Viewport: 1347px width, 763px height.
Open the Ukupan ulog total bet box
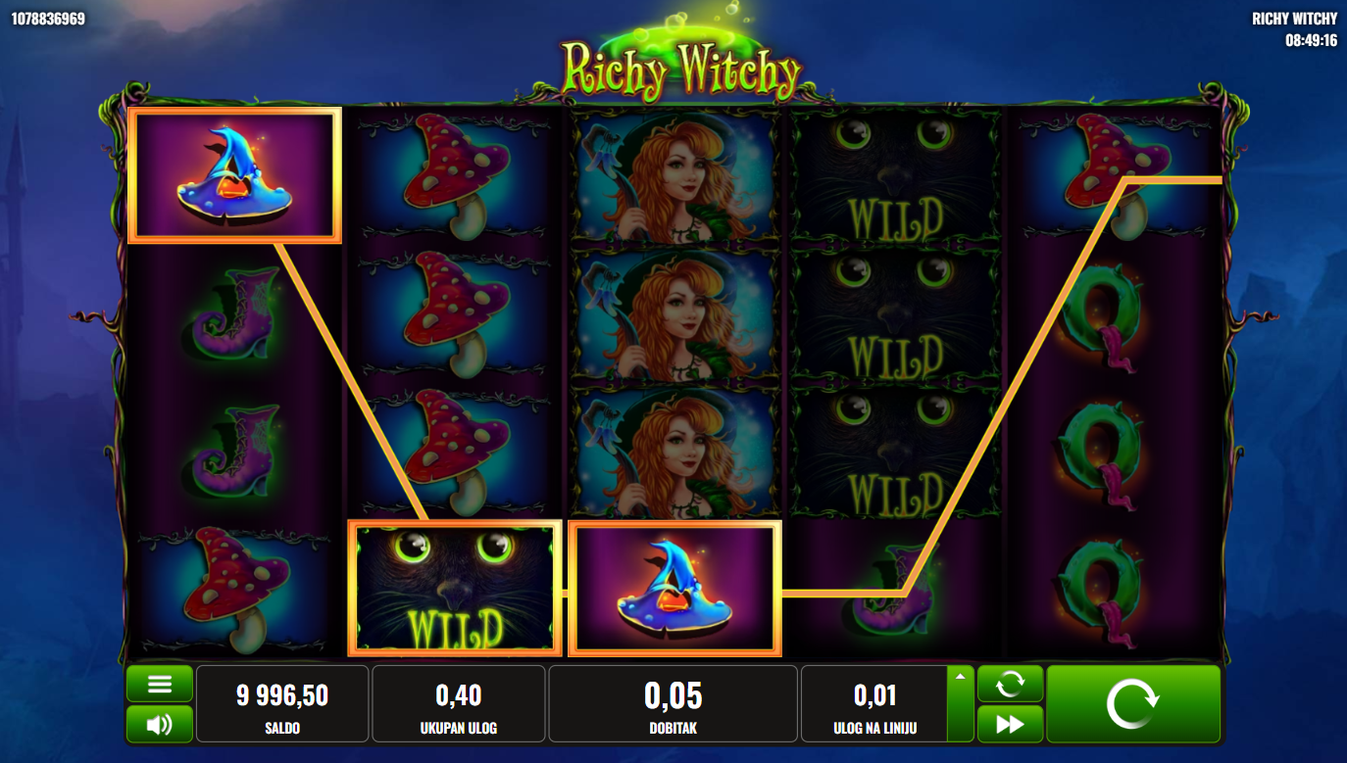coord(458,704)
